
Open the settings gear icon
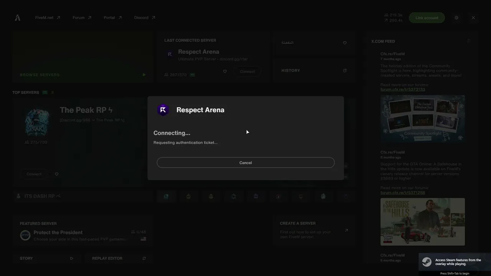click(x=456, y=18)
